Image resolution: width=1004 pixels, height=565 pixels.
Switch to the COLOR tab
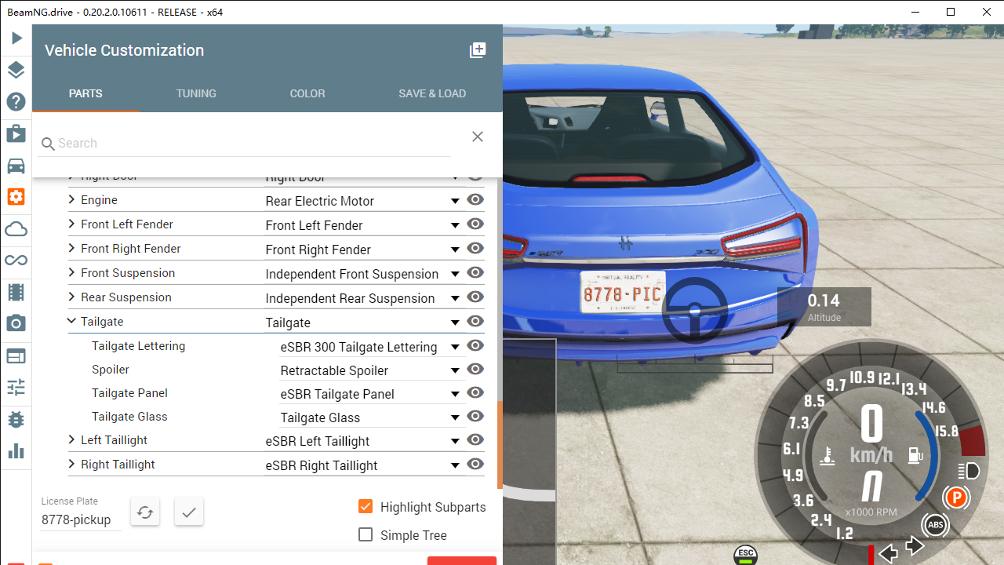(x=307, y=93)
